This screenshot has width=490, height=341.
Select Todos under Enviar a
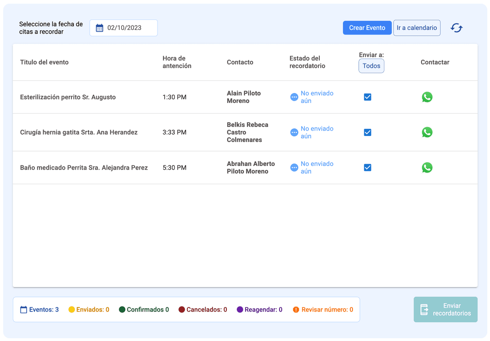(371, 66)
